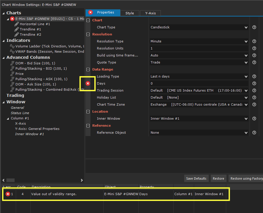Click the pencil icon for Horizontal Line #1
263x213 pixels.
click(x=16, y=24)
